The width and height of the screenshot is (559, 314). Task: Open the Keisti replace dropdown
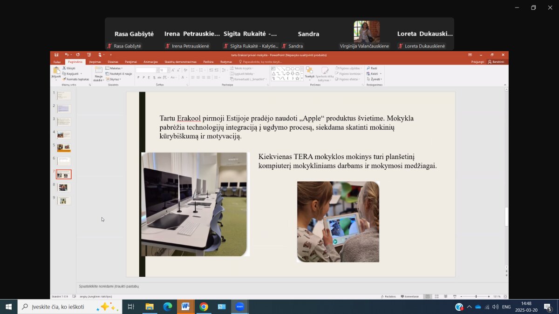(x=374, y=73)
